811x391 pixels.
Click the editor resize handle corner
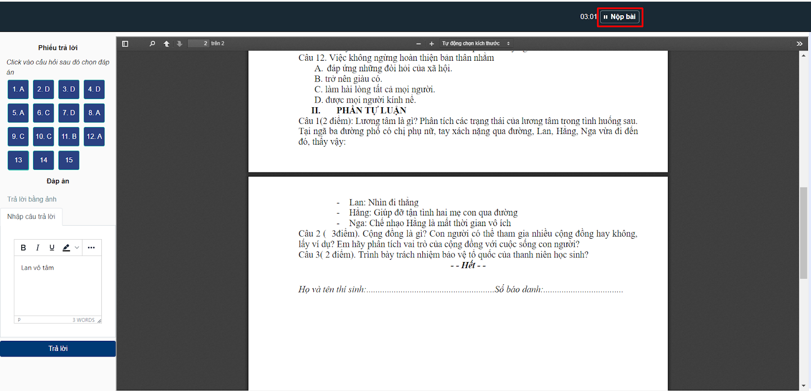(x=99, y=321)
